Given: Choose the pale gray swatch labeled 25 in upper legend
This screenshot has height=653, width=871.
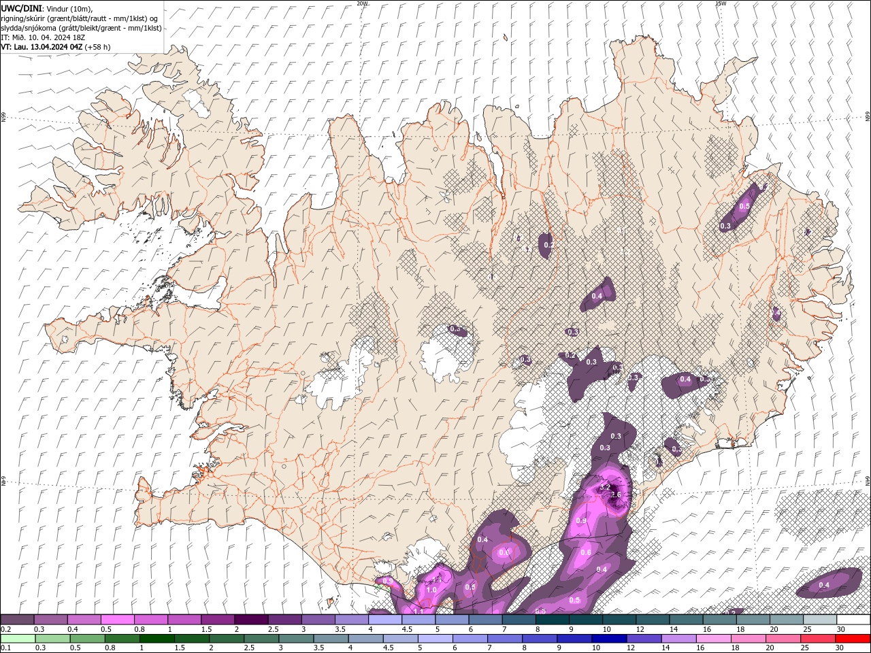Looking at the screenshot, I should [819, 620].
